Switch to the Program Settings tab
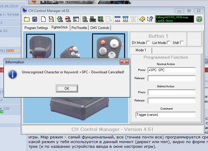The height and width of the screenshot is (151, 208). tap(36, 28)
